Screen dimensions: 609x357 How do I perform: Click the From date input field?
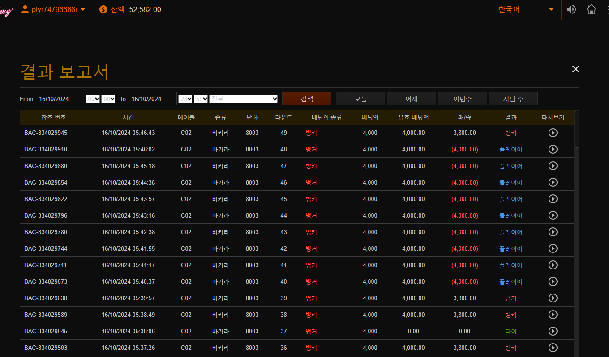pyautogui.click(x=60, y=99)
